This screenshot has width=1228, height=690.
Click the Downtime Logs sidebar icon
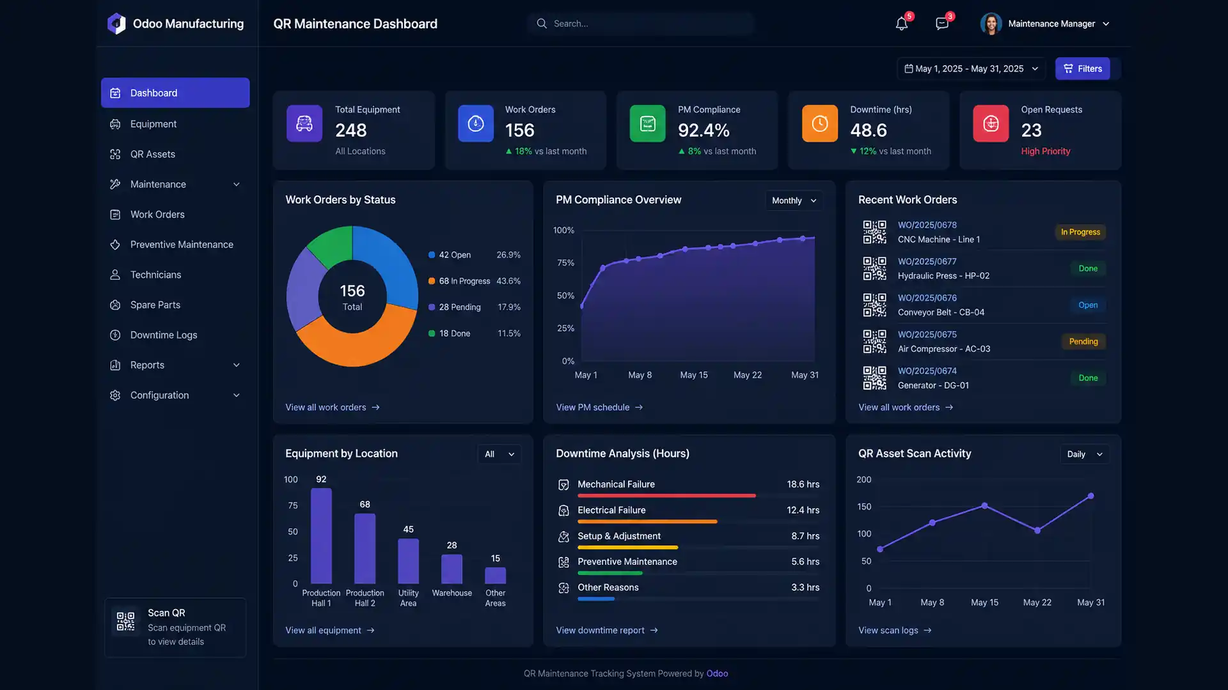(x=115, y=335)
